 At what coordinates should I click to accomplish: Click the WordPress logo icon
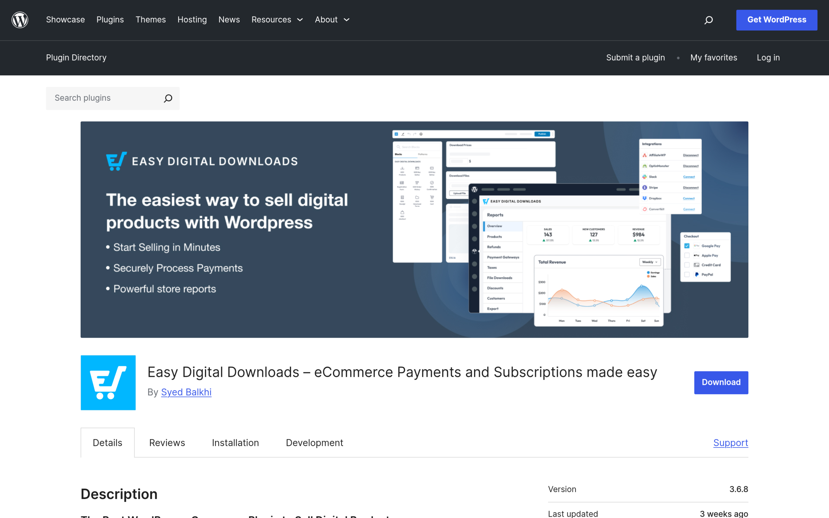[20, 20]
